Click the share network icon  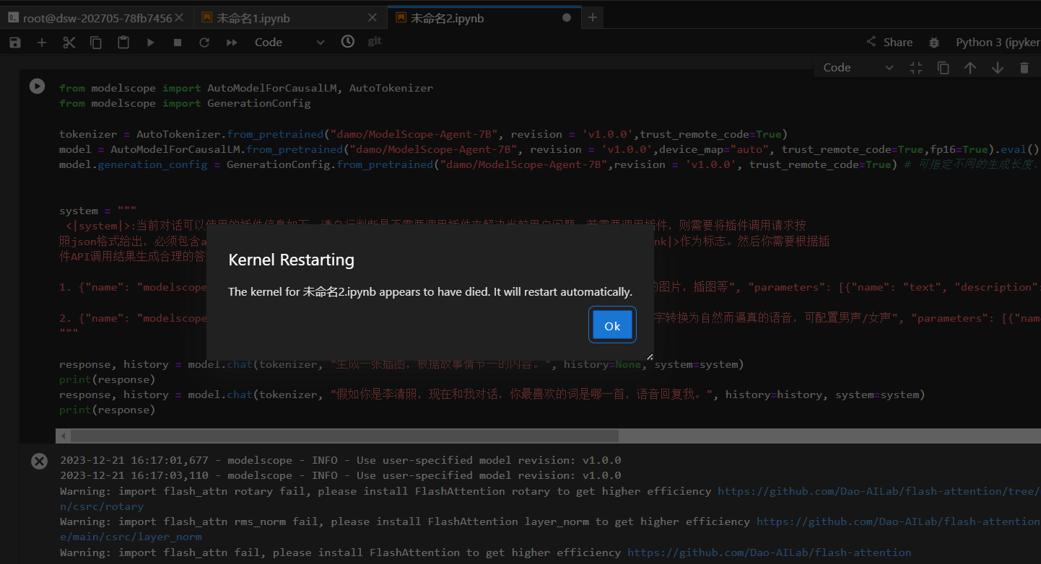coord(871,43)
